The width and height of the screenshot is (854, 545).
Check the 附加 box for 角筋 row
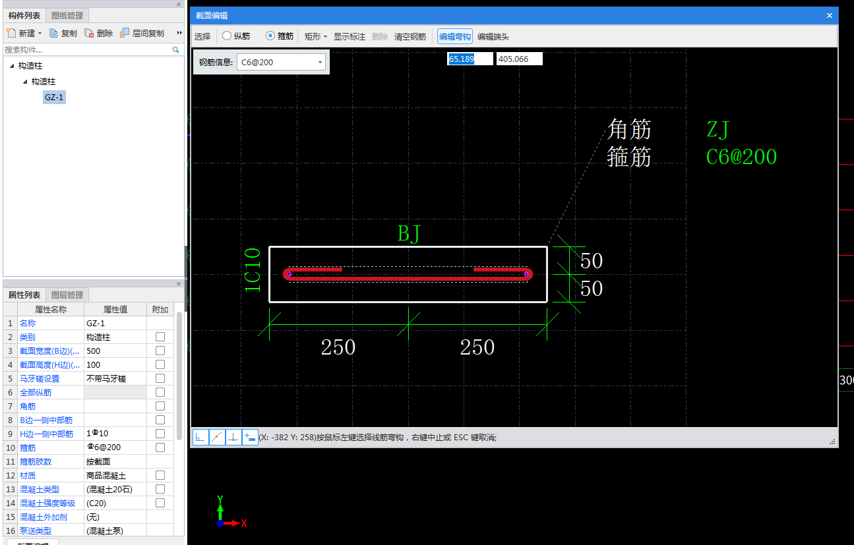(x=160, y=406)
